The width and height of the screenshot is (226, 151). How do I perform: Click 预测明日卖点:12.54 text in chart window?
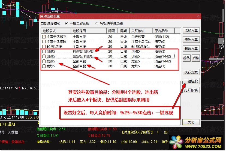tap(51, 129)
